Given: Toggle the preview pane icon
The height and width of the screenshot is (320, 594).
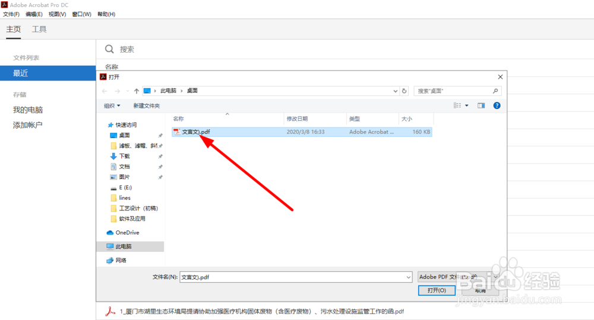Looking at the screenshot, I should click(x=481, y=105).
